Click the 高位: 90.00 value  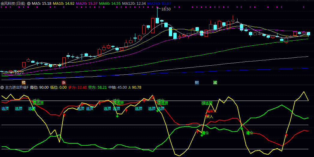coord(39,87)
